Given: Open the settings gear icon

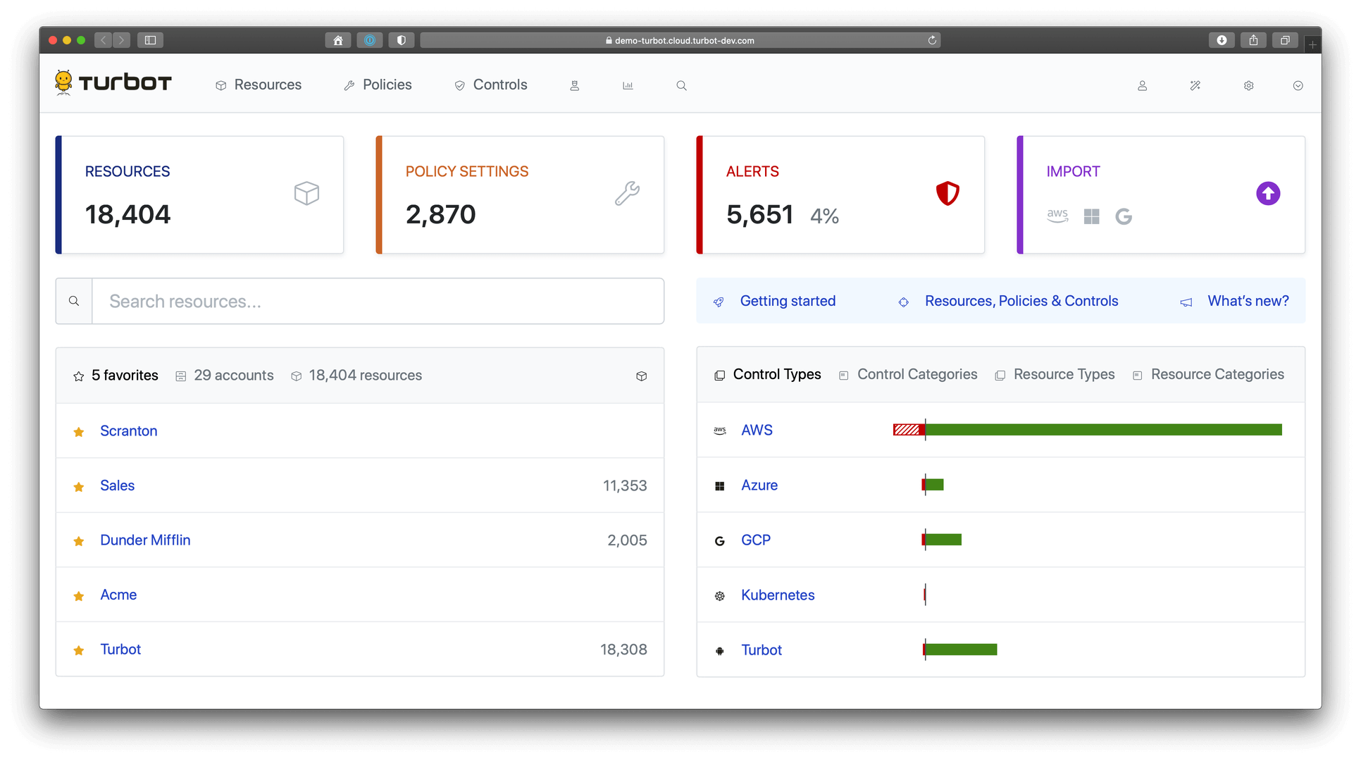Looking at the screenshot, I should 1248,85.
